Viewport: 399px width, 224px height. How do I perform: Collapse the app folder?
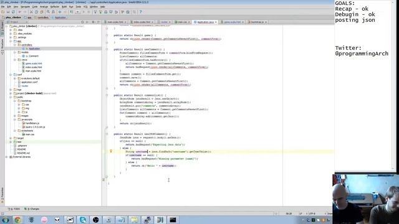click(11, 41)
